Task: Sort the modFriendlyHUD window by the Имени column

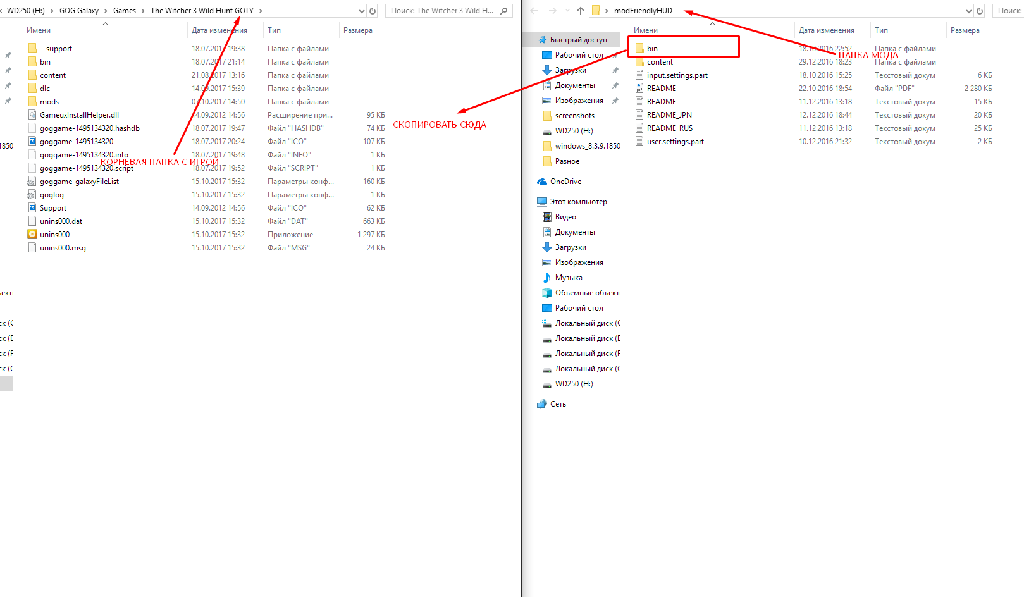Action: (646, 30)
